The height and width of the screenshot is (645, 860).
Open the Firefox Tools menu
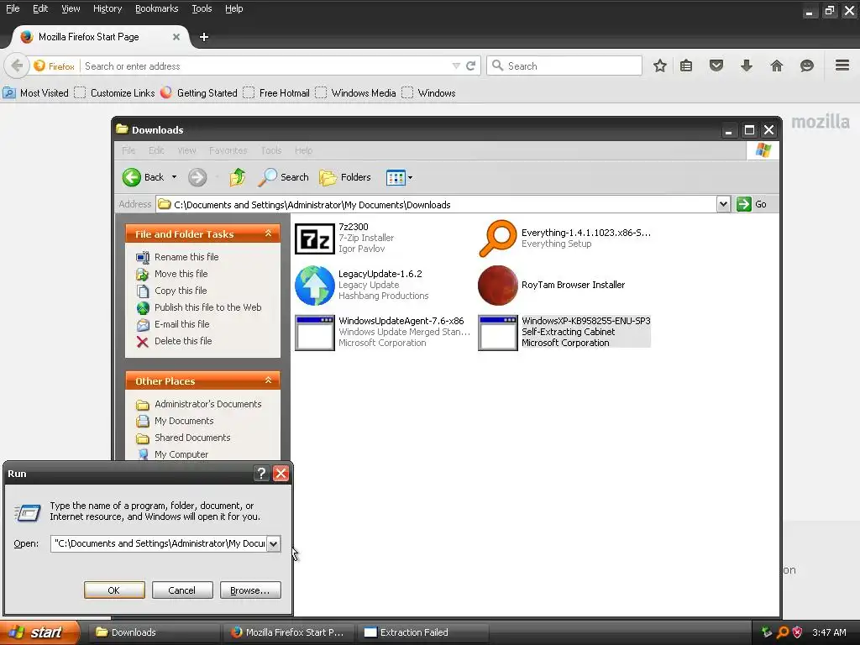click(202, 8)
